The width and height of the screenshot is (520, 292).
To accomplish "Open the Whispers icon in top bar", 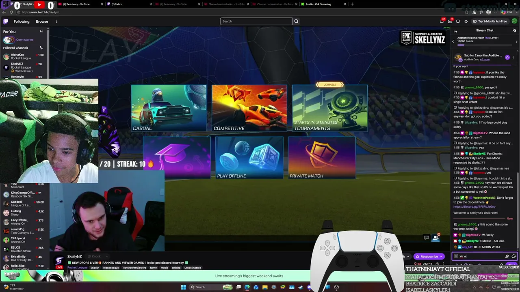I will click(458, 21).
